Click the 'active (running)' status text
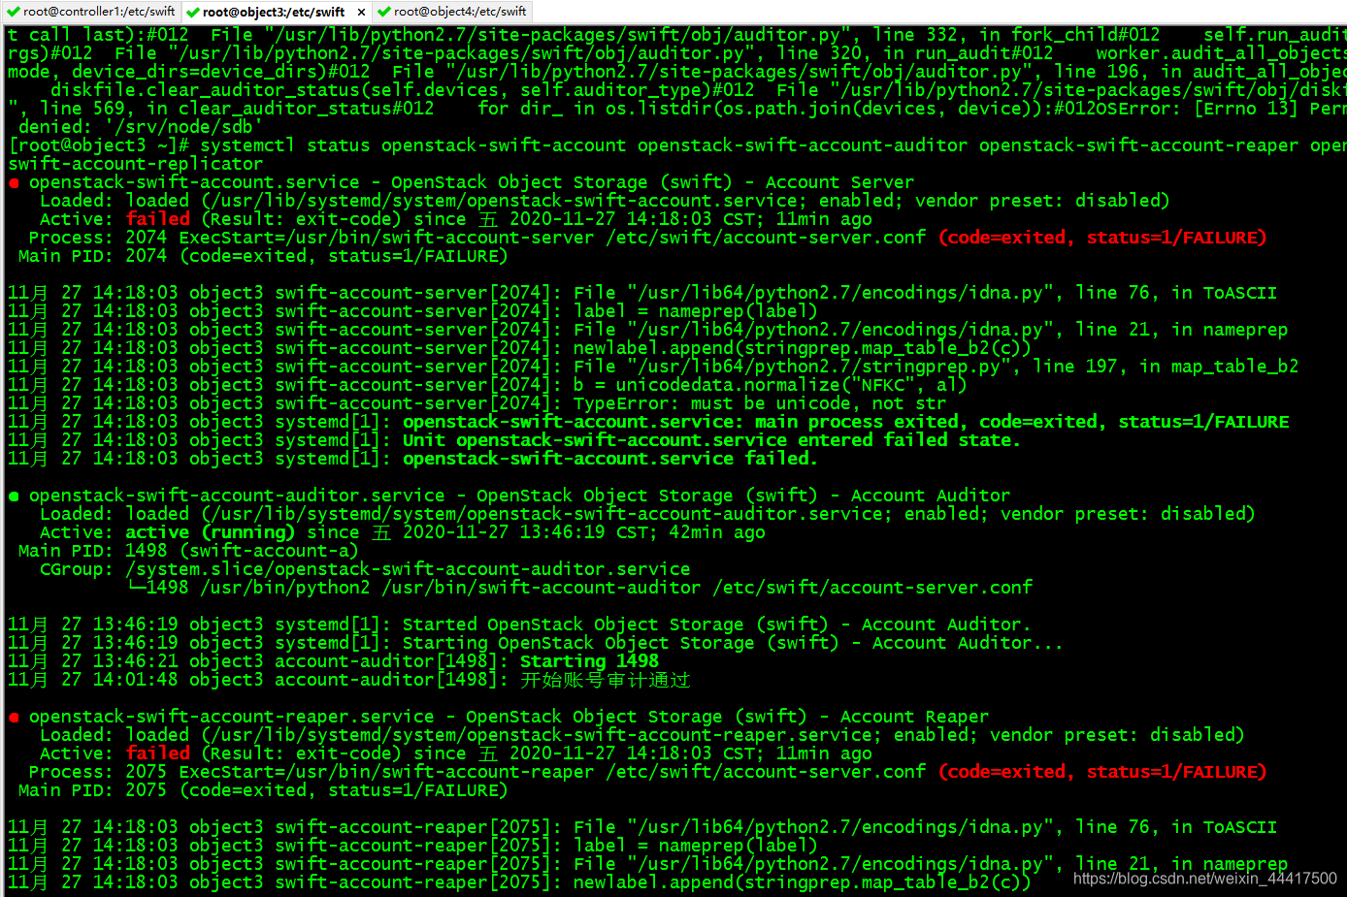1347x897 pixels. click(210, 532)
